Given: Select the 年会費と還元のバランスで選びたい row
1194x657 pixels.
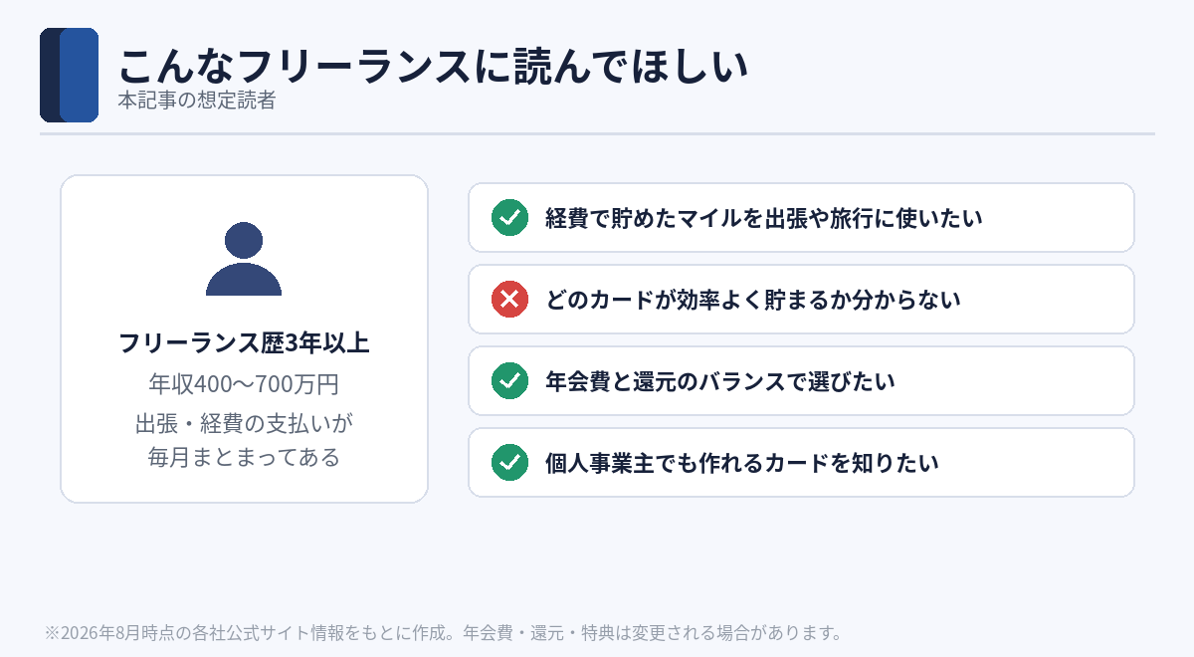Looking at the screenshot, I should tap(801, 380).
